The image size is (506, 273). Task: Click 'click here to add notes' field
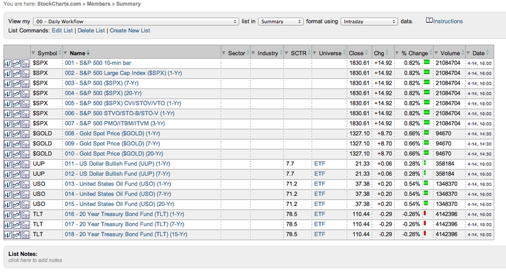[35, 260]
